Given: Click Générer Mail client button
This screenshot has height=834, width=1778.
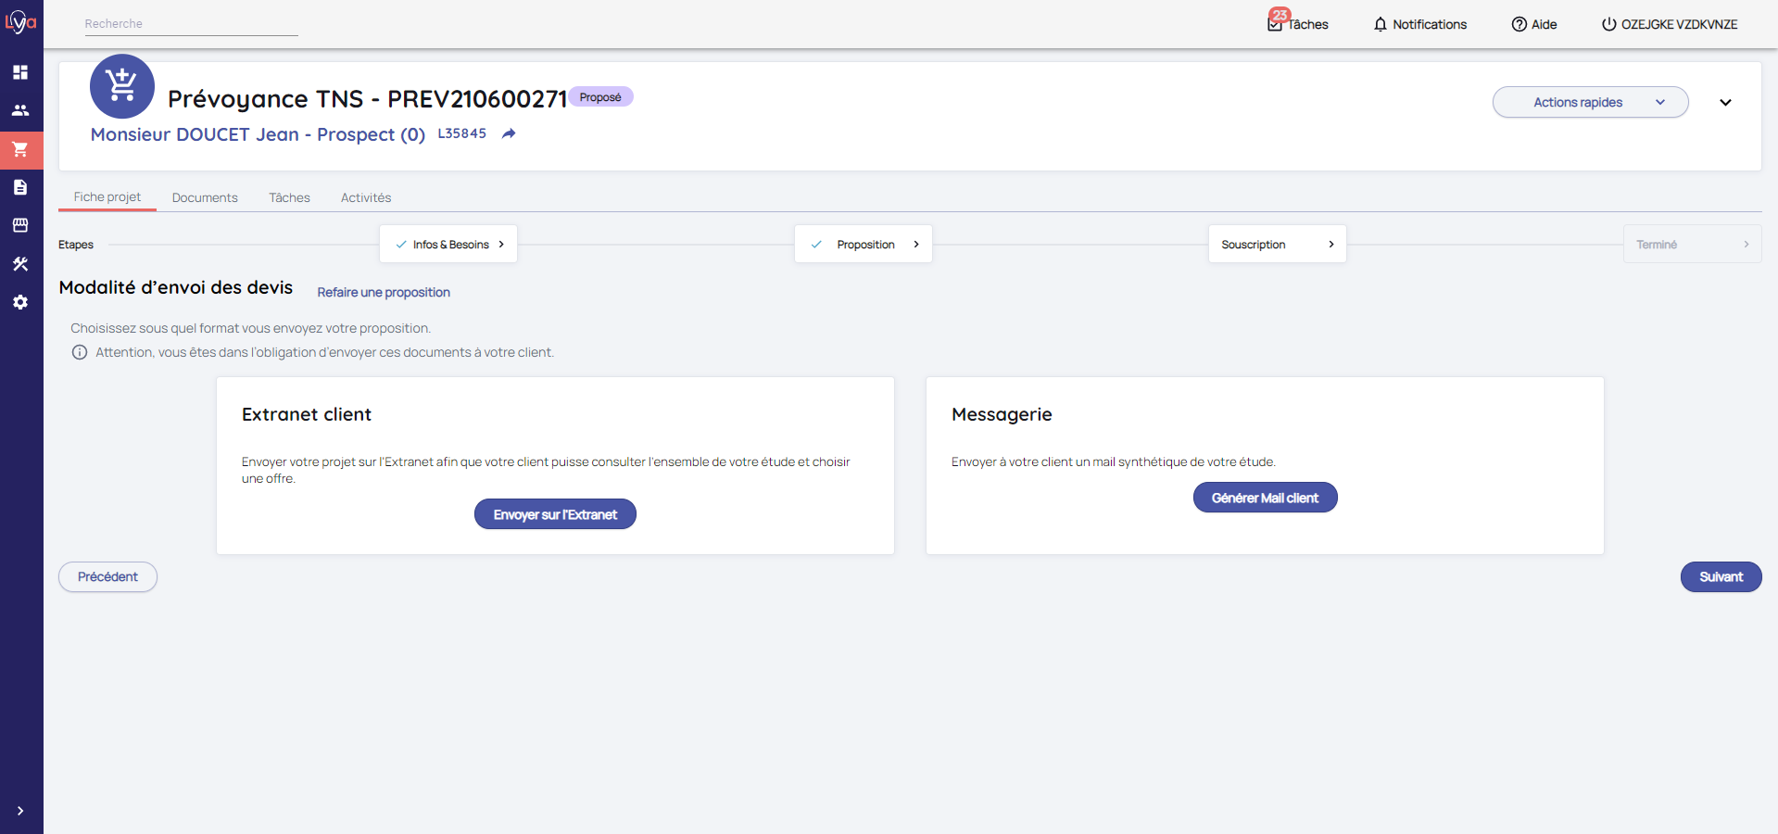Looking at the screenshot, I should [1265, 498].
